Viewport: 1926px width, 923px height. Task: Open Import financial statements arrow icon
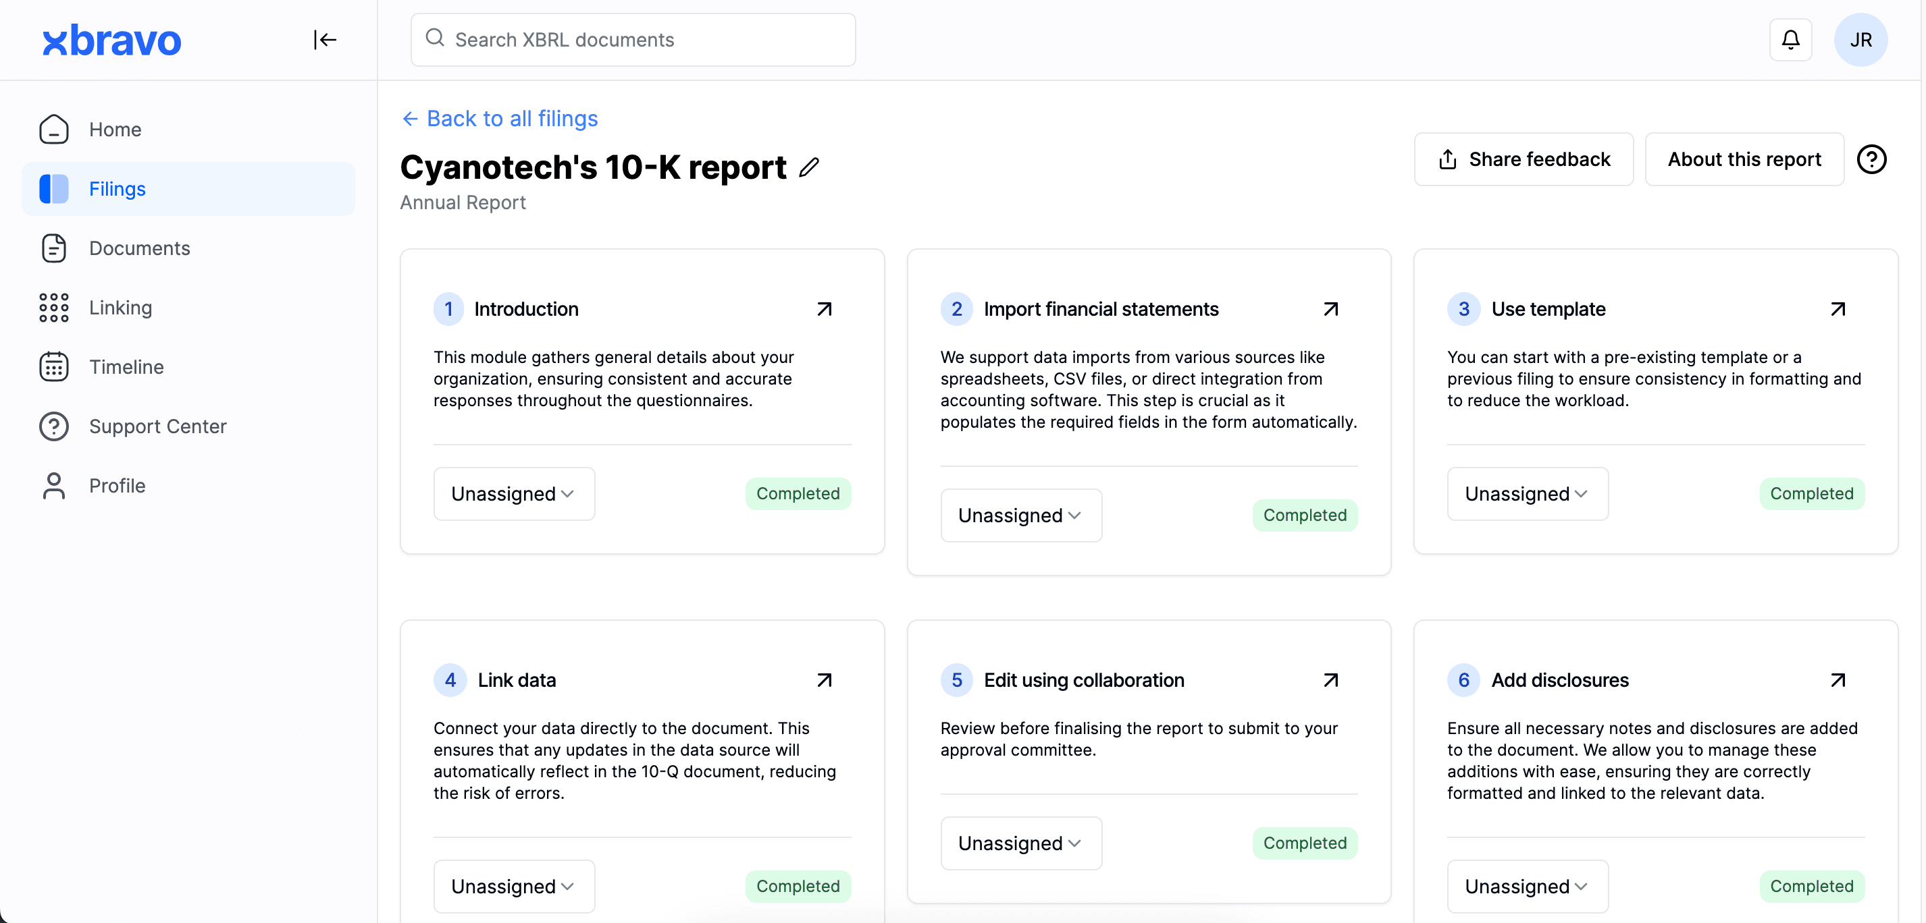click(1330, 309)
